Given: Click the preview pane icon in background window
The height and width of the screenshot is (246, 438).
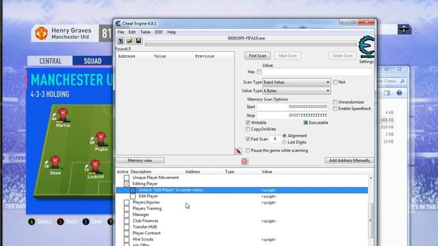Looking at the screenshot, I should (x=387, y=93).
